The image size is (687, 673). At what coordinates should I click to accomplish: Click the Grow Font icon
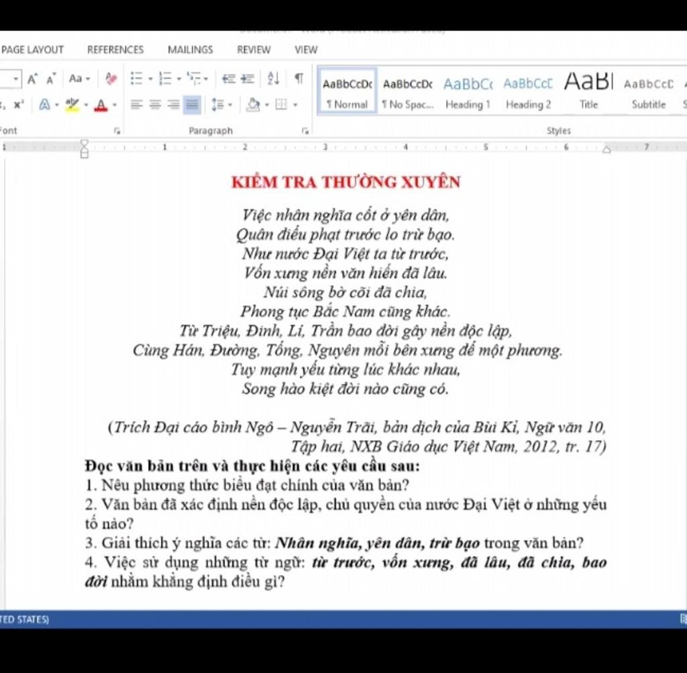pos(32,79)
